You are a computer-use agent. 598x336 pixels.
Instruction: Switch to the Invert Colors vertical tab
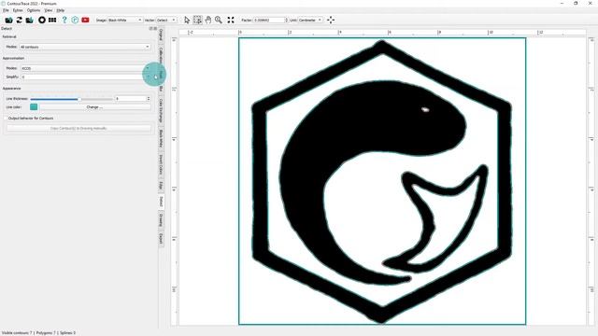coord(161,164)
